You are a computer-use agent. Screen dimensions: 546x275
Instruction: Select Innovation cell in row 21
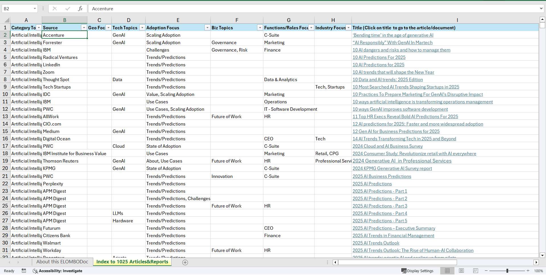237,176
